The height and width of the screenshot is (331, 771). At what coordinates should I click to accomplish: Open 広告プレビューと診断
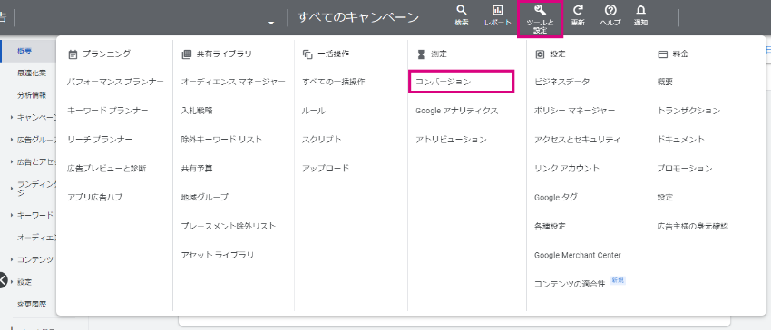click(x=107, y=168)
